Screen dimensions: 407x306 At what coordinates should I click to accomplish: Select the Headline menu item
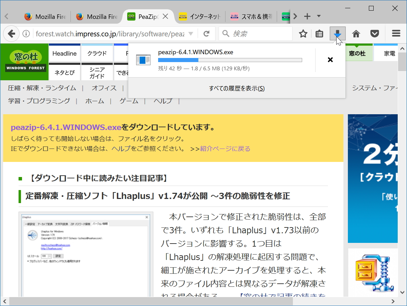point(64,53)
